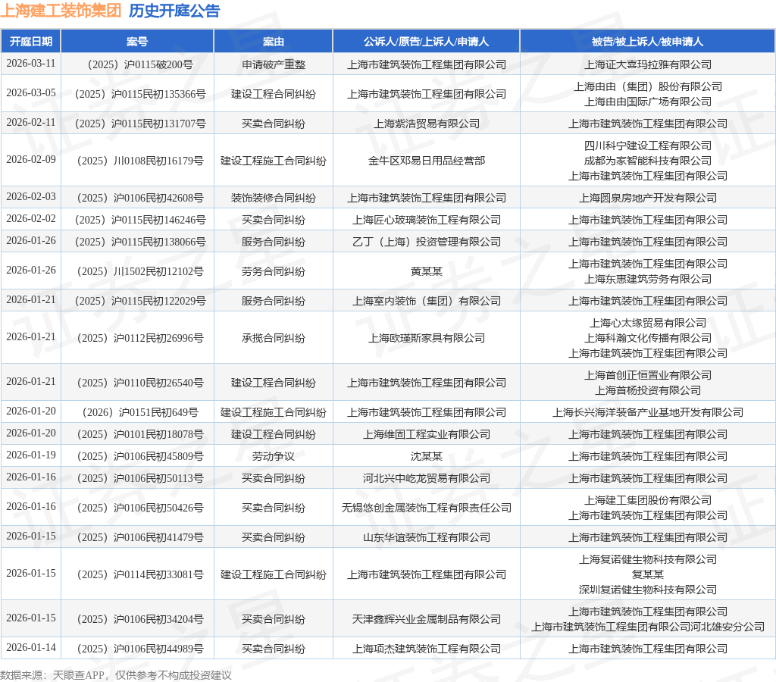This screenshot has width=776, height=682.
Task: Click defendant 上海心太缘贸易有限公司
Action: click(648, 323)
